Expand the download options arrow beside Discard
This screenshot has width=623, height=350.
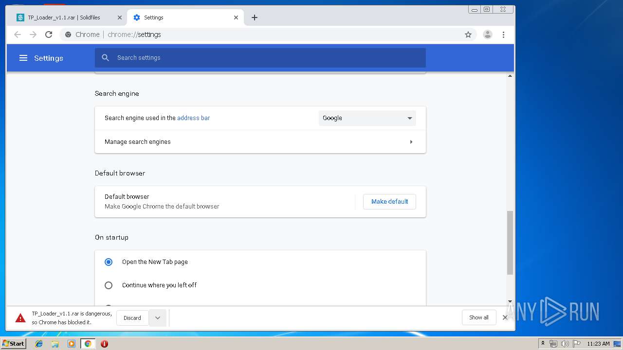coord(158,318)
